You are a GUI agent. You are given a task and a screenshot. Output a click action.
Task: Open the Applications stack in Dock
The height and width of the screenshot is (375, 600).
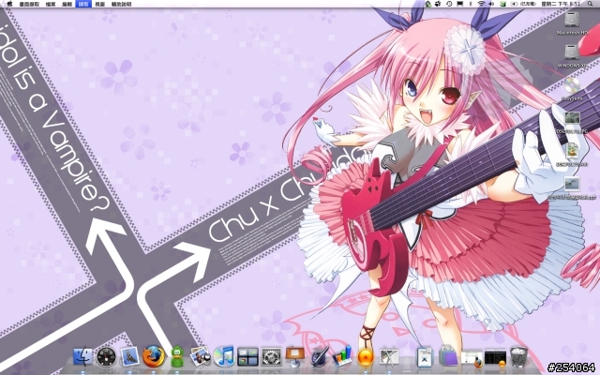click(425, 357)
